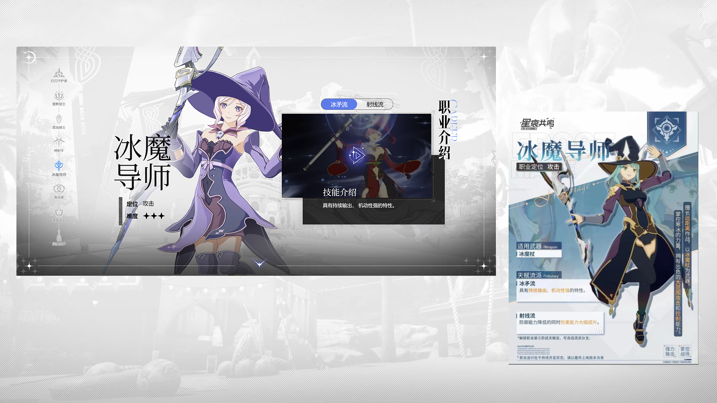Switch to the 射线流 tab

point(375,104)
